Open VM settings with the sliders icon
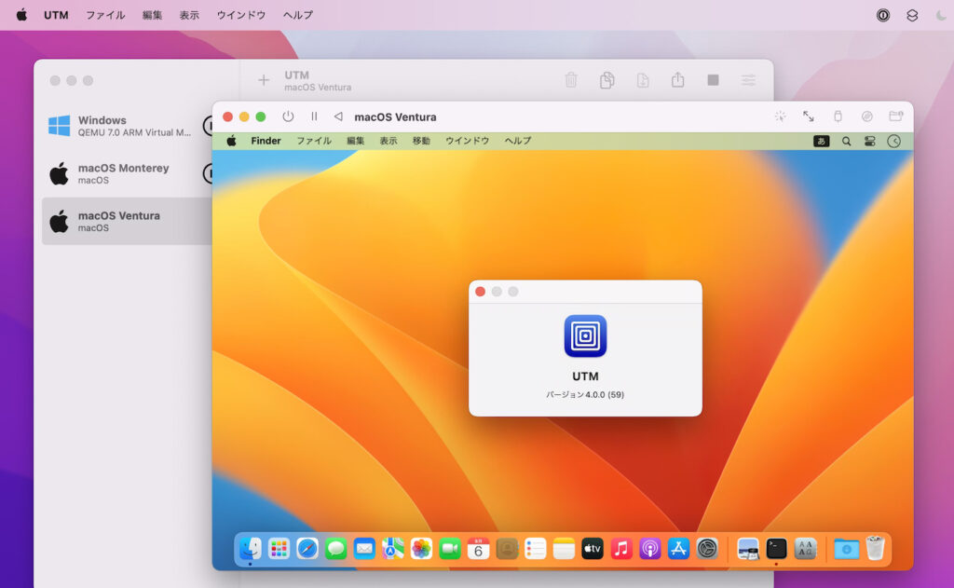954x588 pixels. 748,81
